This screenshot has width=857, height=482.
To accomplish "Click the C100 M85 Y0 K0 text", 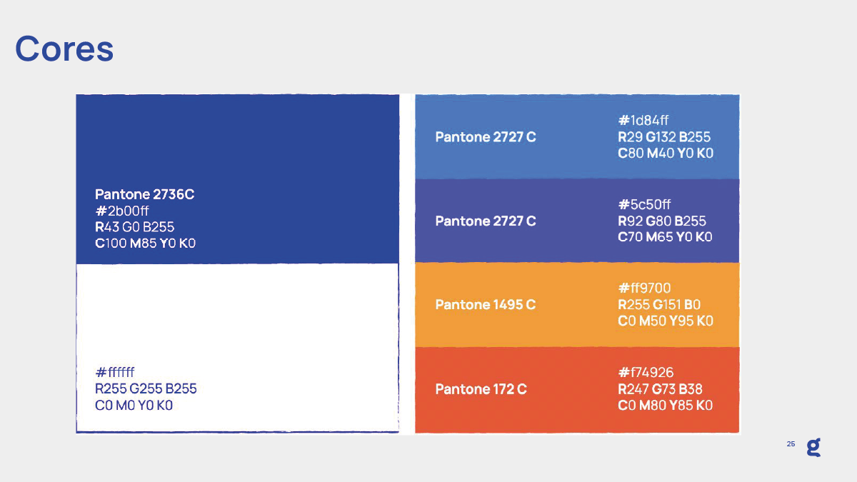I will pyautogui.click(x=146, y=243).
